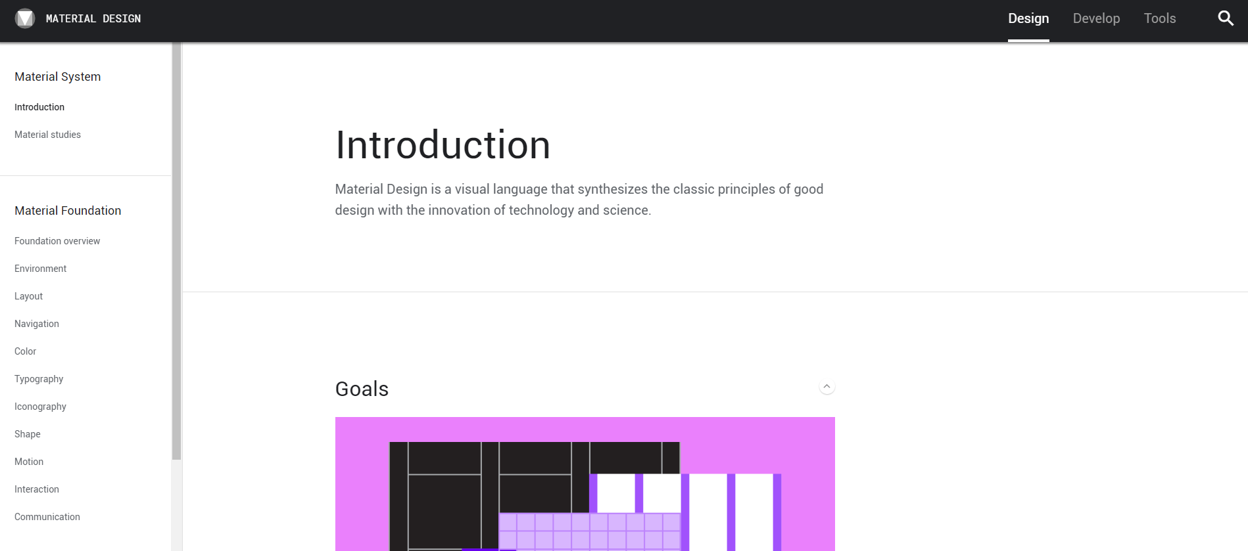The height and width of the screenshot is (551, 1248).
Task: Open Material studies in the sidebar
Action: pos(47,135)
